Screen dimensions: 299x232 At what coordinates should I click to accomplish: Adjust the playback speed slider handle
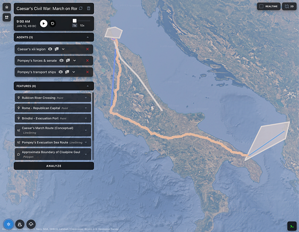tap(75, 20)
